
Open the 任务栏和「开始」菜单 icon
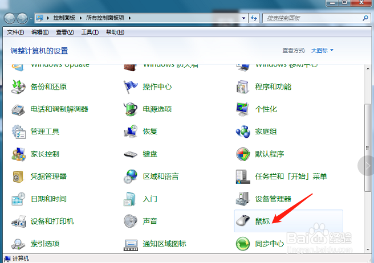coord(243,176)
